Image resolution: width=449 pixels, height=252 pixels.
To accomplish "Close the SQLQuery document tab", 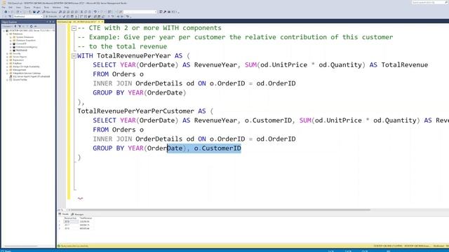I will click(102, 22).
